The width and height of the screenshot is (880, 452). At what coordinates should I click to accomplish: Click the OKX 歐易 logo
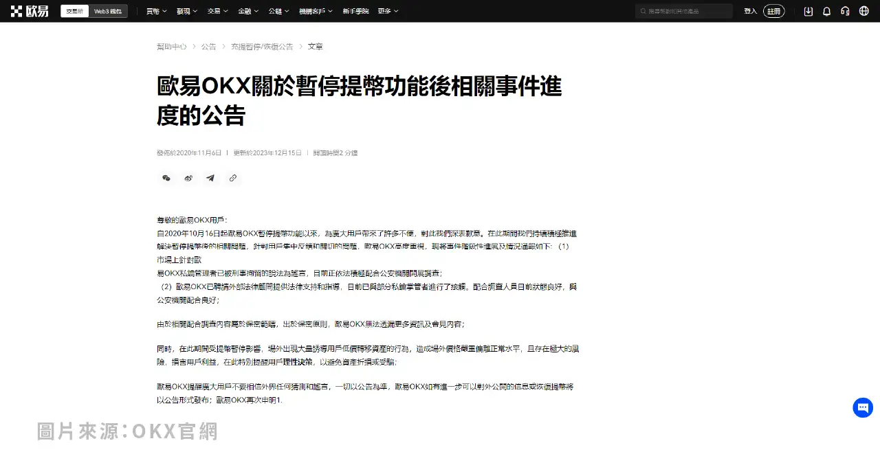pyautogui.click(x=30, y=10)
